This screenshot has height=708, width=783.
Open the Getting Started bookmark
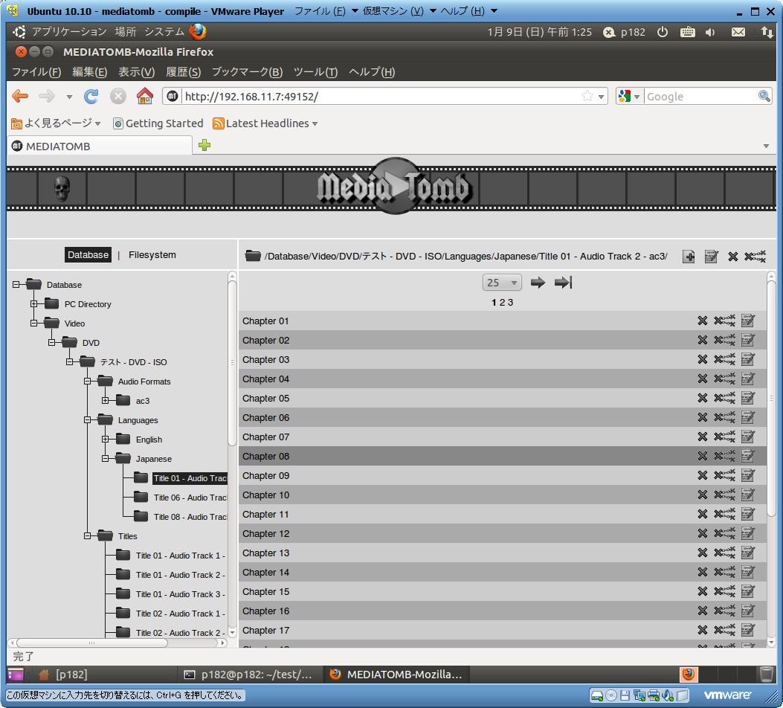coord(158,123)
